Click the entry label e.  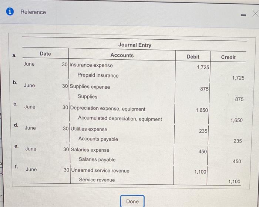[16, 146]
